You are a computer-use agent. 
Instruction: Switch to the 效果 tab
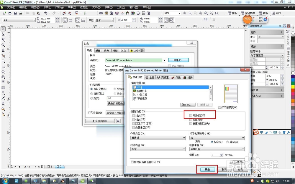click(x=176, y=77)
